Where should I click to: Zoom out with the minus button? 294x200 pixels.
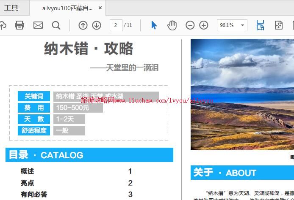coord(190,25)
